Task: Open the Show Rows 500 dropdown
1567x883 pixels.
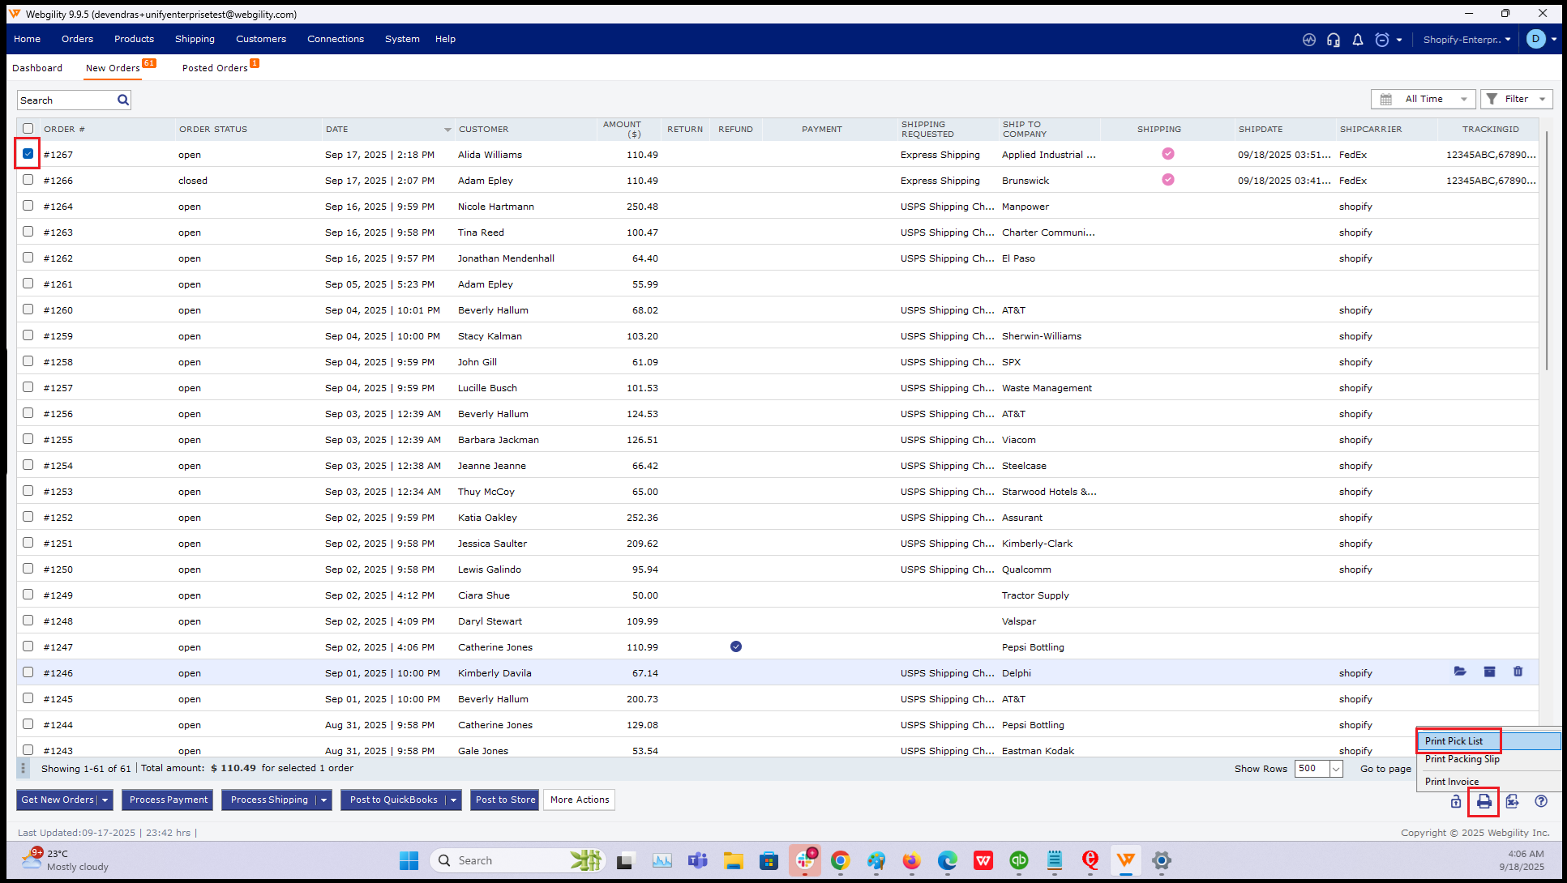Action: [1335, 769]
